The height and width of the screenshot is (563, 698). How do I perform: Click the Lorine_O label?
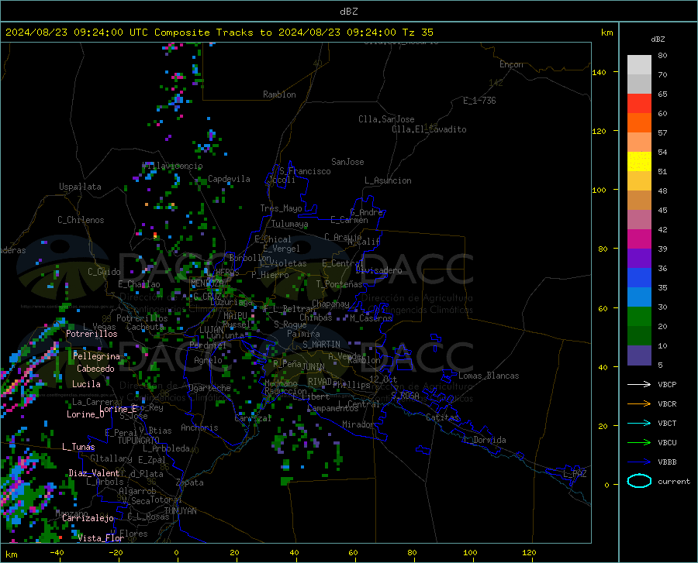coord(85,414)
